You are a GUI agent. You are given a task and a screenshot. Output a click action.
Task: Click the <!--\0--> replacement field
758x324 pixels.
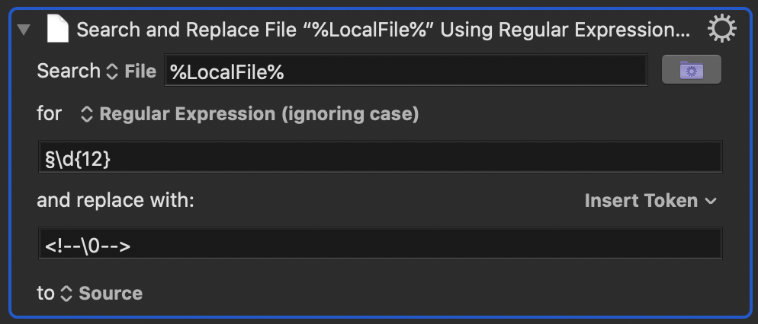point(381,243)
